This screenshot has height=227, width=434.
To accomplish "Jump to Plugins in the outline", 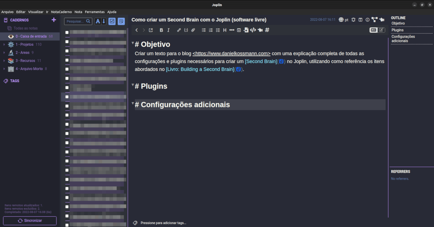I will pyautogui.click(x=397, y=30).
